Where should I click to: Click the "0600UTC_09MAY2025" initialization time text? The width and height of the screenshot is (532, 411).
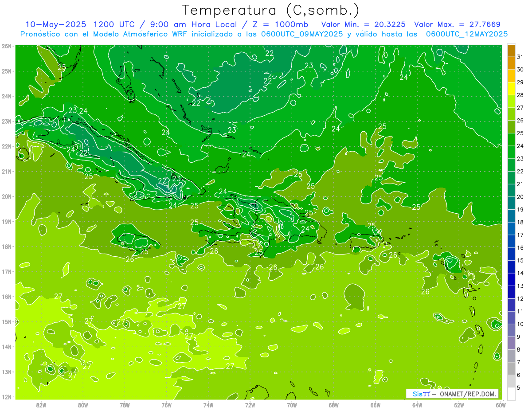(x=302, y=34)
